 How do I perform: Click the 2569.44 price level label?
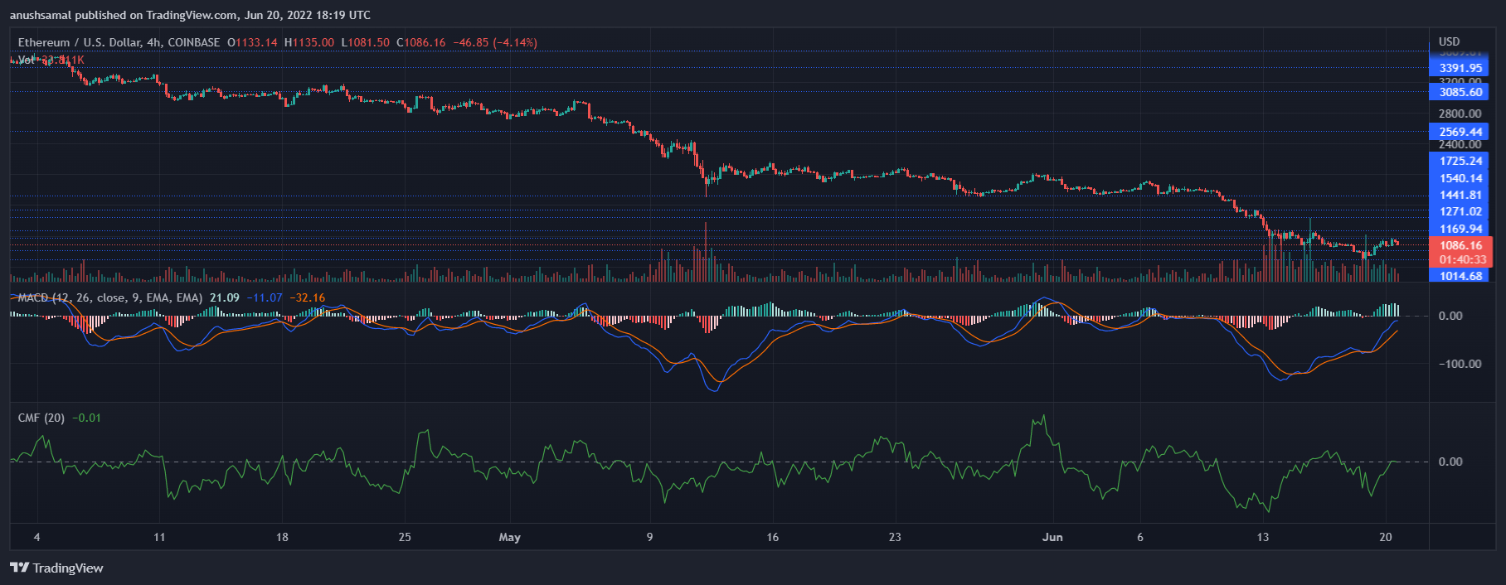[x=1460, y=132]
